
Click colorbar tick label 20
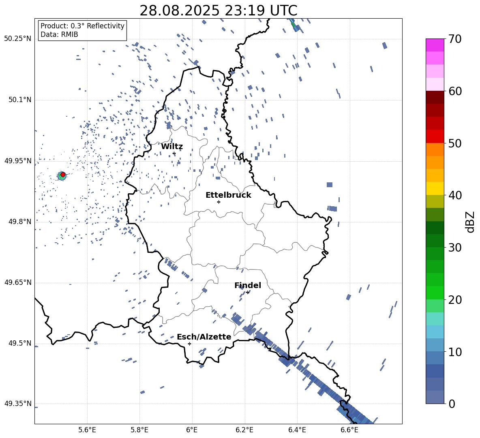(x=455, y=300)
